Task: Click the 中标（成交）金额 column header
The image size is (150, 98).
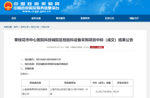Action: (101, 83)
